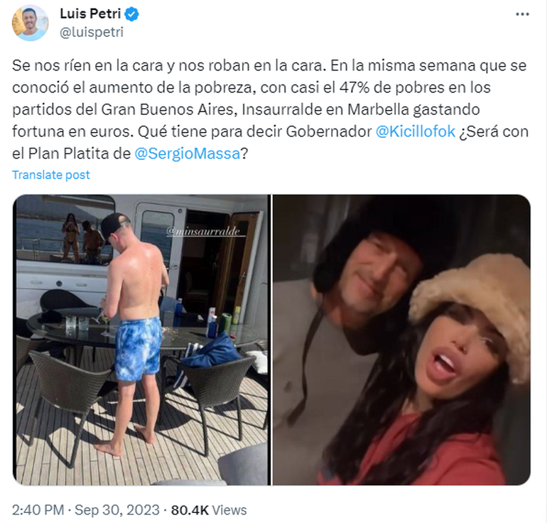Open the selfie photo with fur hats

pyautogui.click(x=401, y=340)
